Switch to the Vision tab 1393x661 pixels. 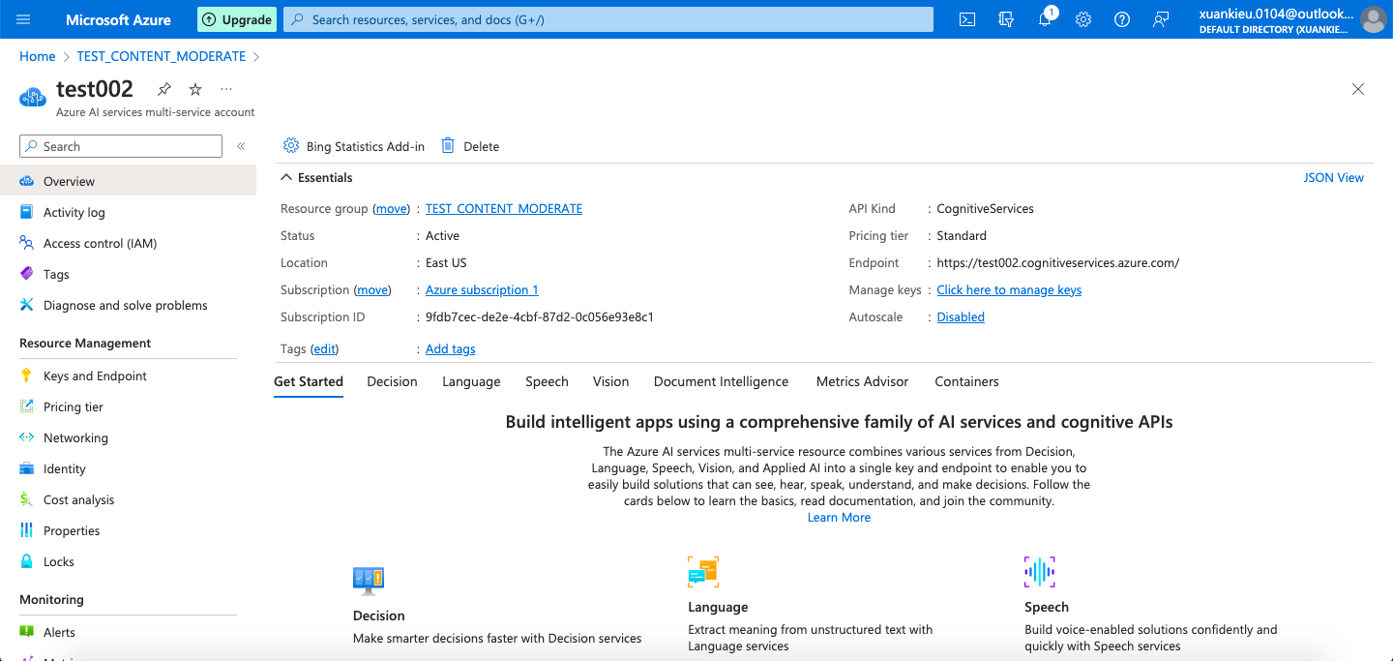point(610,381)
